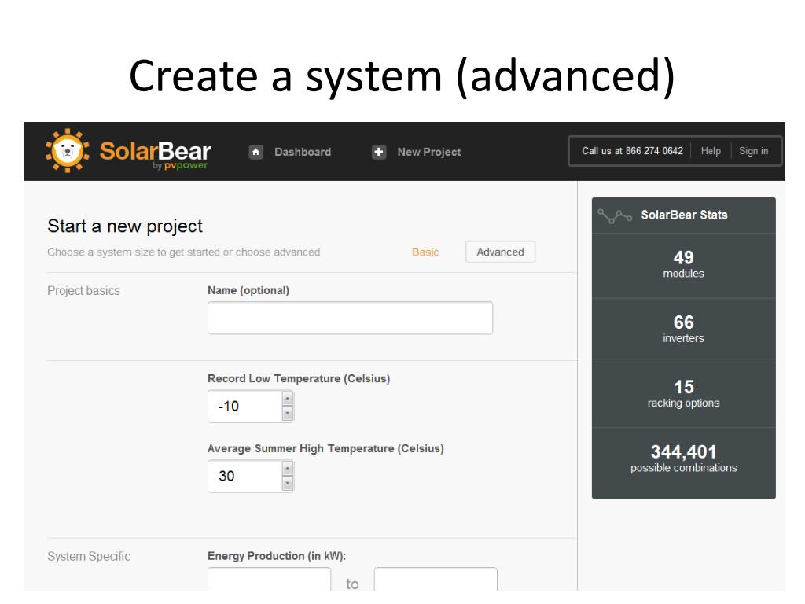Click the System Specific section label

(89, 556)
